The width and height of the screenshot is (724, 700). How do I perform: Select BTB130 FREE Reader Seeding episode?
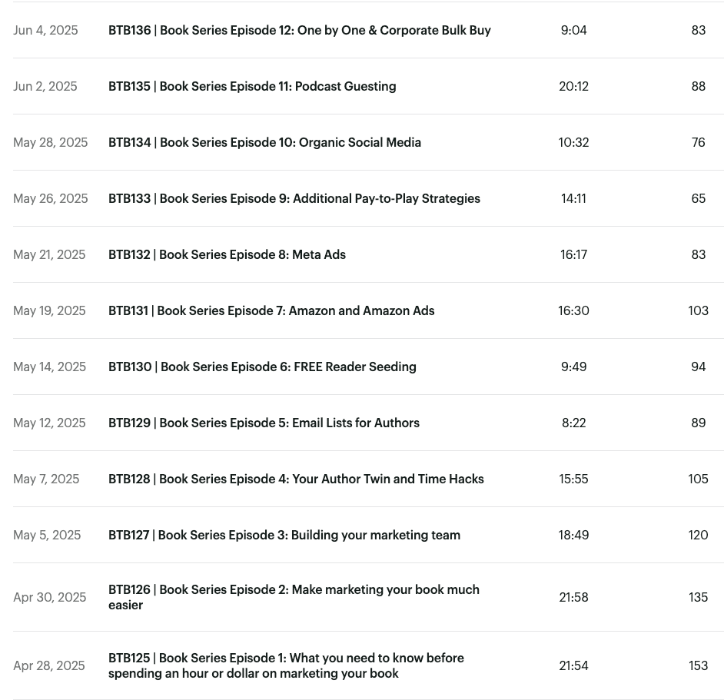click(262, 367)
